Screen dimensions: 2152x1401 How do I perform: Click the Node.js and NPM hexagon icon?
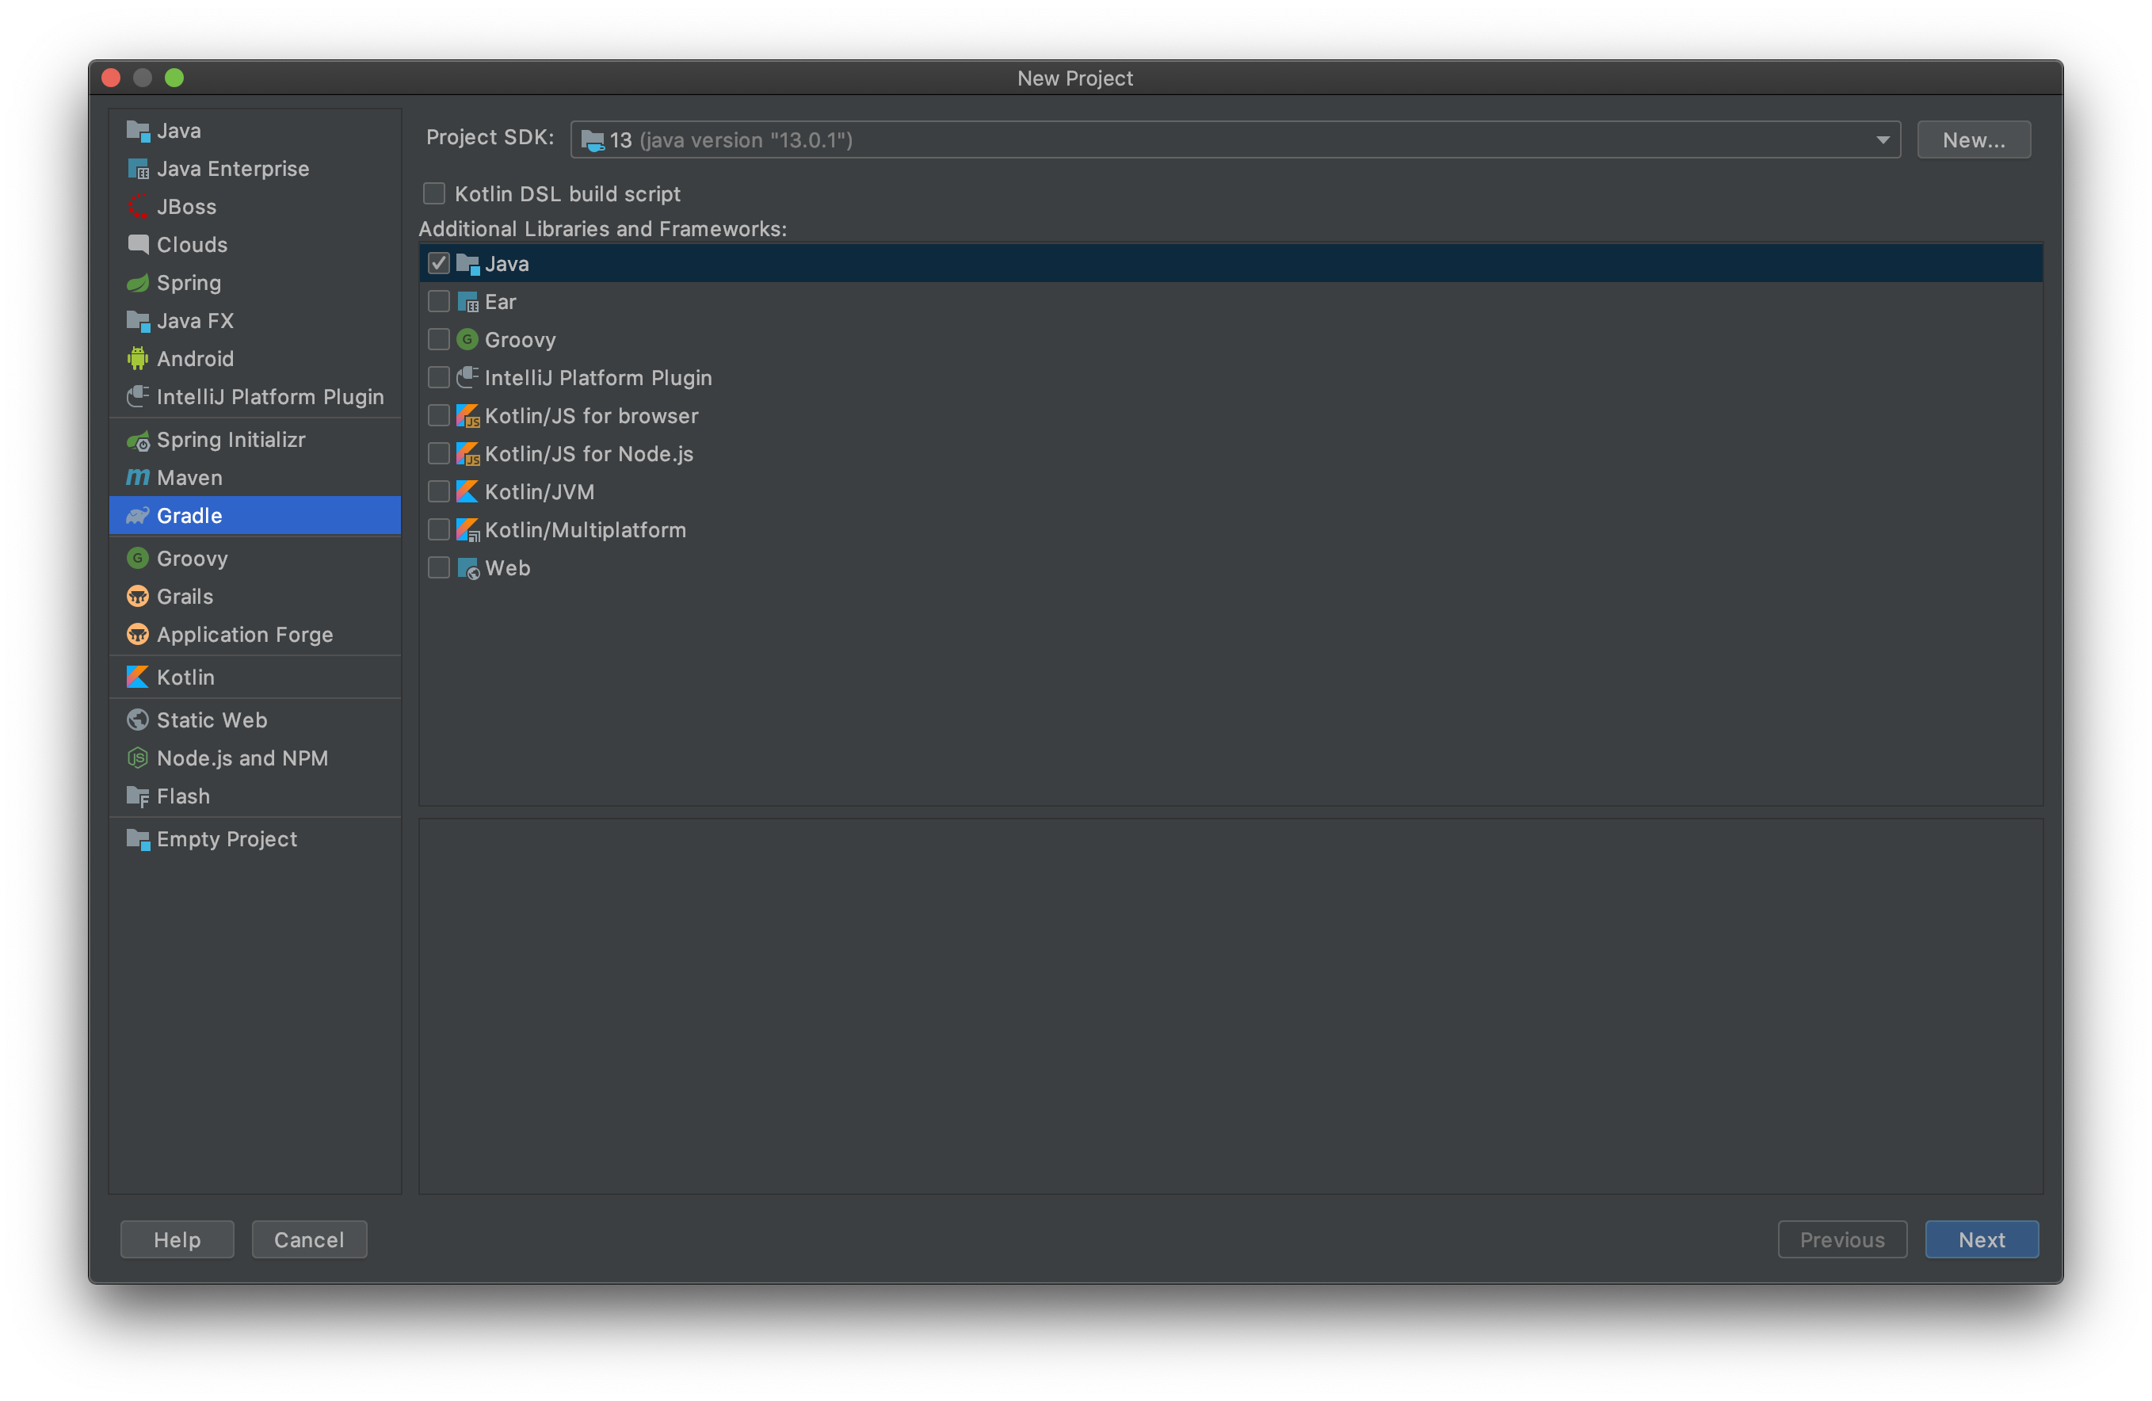tap(137, 758)
